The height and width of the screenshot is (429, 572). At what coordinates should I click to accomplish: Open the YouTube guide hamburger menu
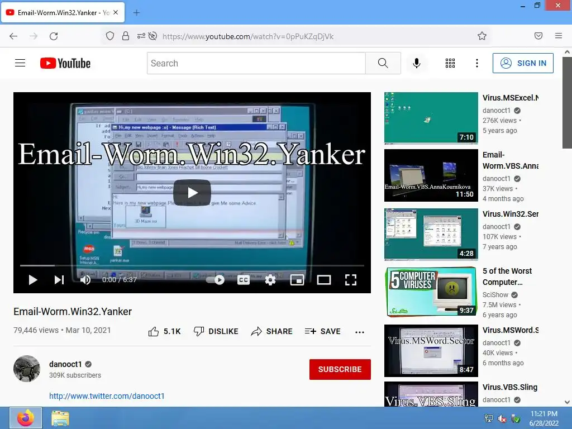(20, 63)
